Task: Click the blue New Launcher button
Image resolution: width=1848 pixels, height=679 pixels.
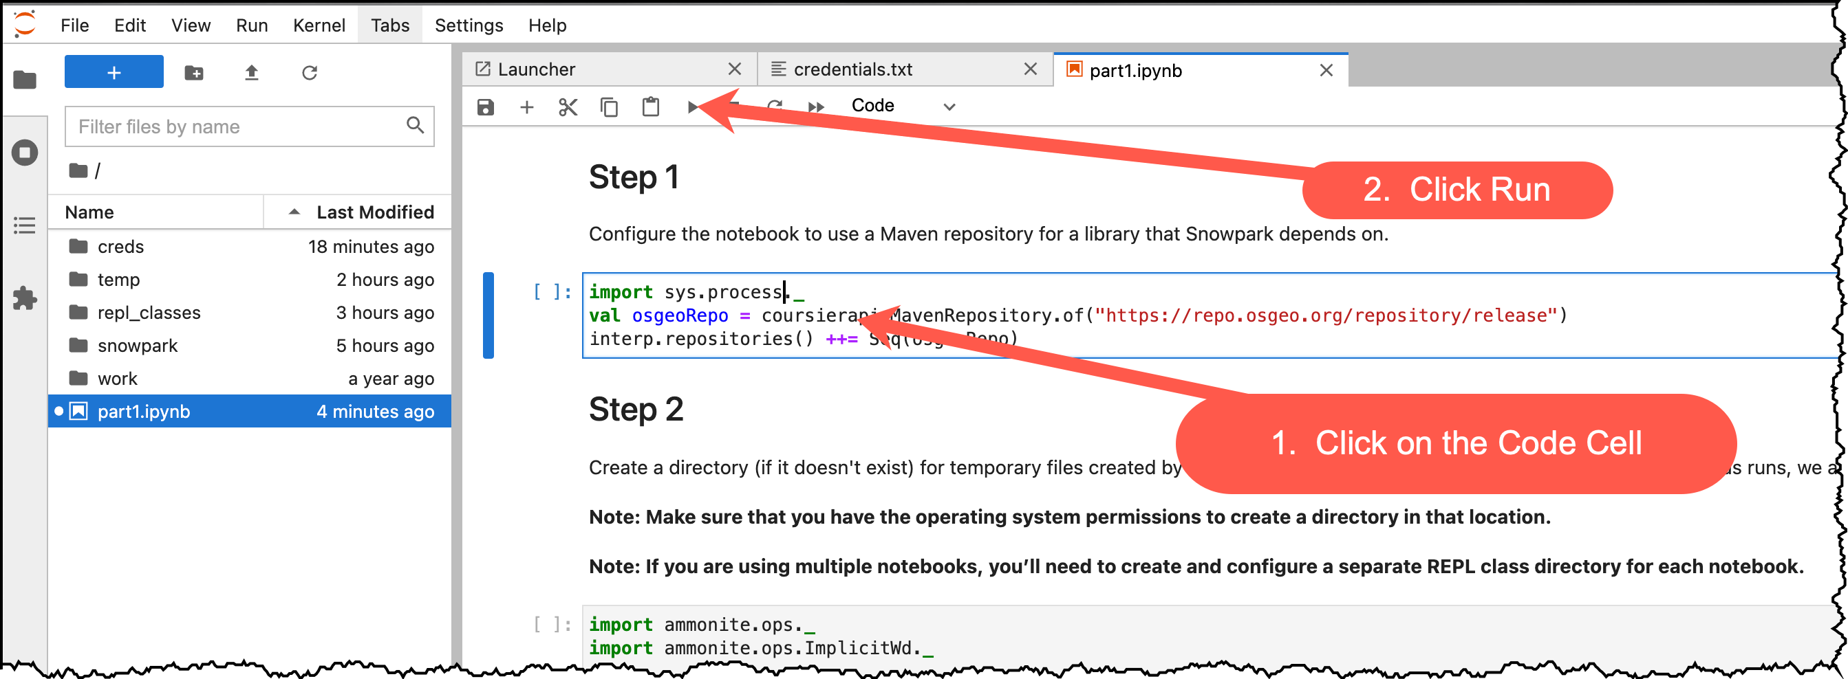Action: pyautogui.click(x=114, y=71)
